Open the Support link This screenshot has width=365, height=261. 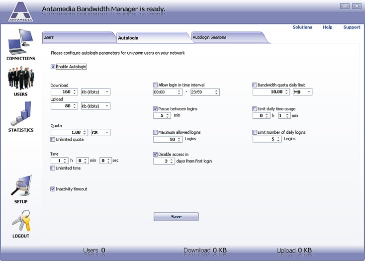point(352,27)
